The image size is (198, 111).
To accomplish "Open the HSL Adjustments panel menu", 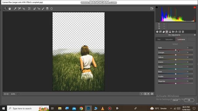I will pyautogui.click(x=195, y=35).
